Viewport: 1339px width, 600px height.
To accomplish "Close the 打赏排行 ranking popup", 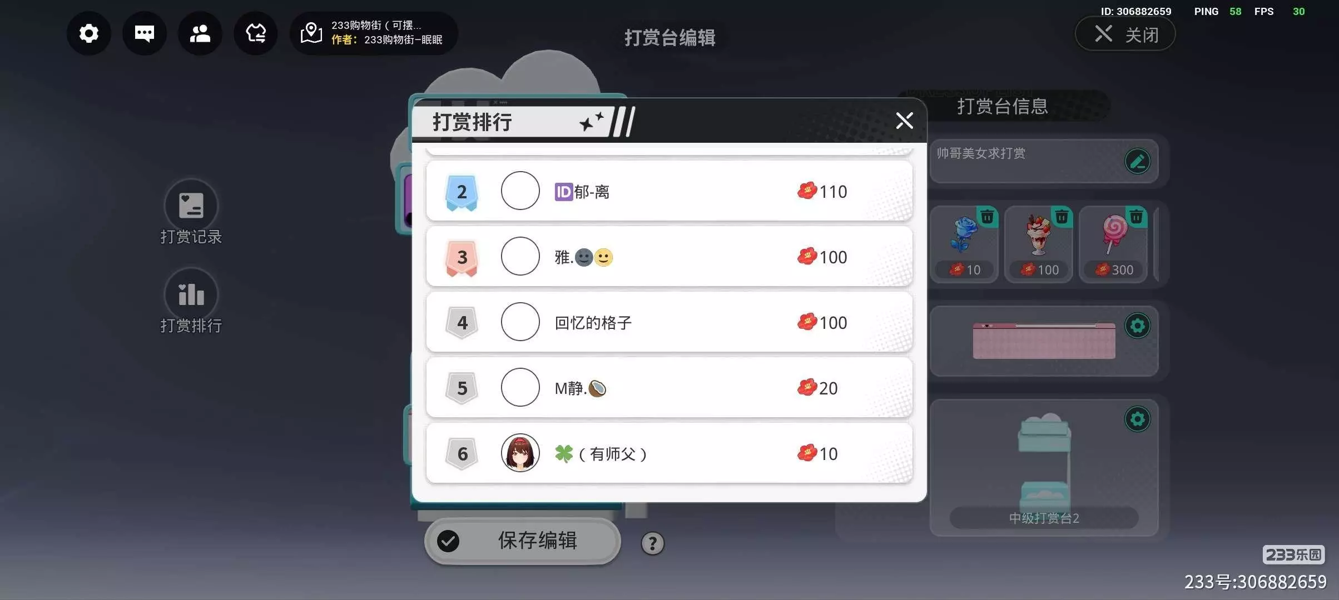I will (904, 120).
